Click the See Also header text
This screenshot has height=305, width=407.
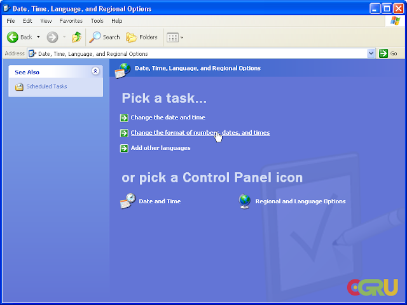tap(27, 72)
